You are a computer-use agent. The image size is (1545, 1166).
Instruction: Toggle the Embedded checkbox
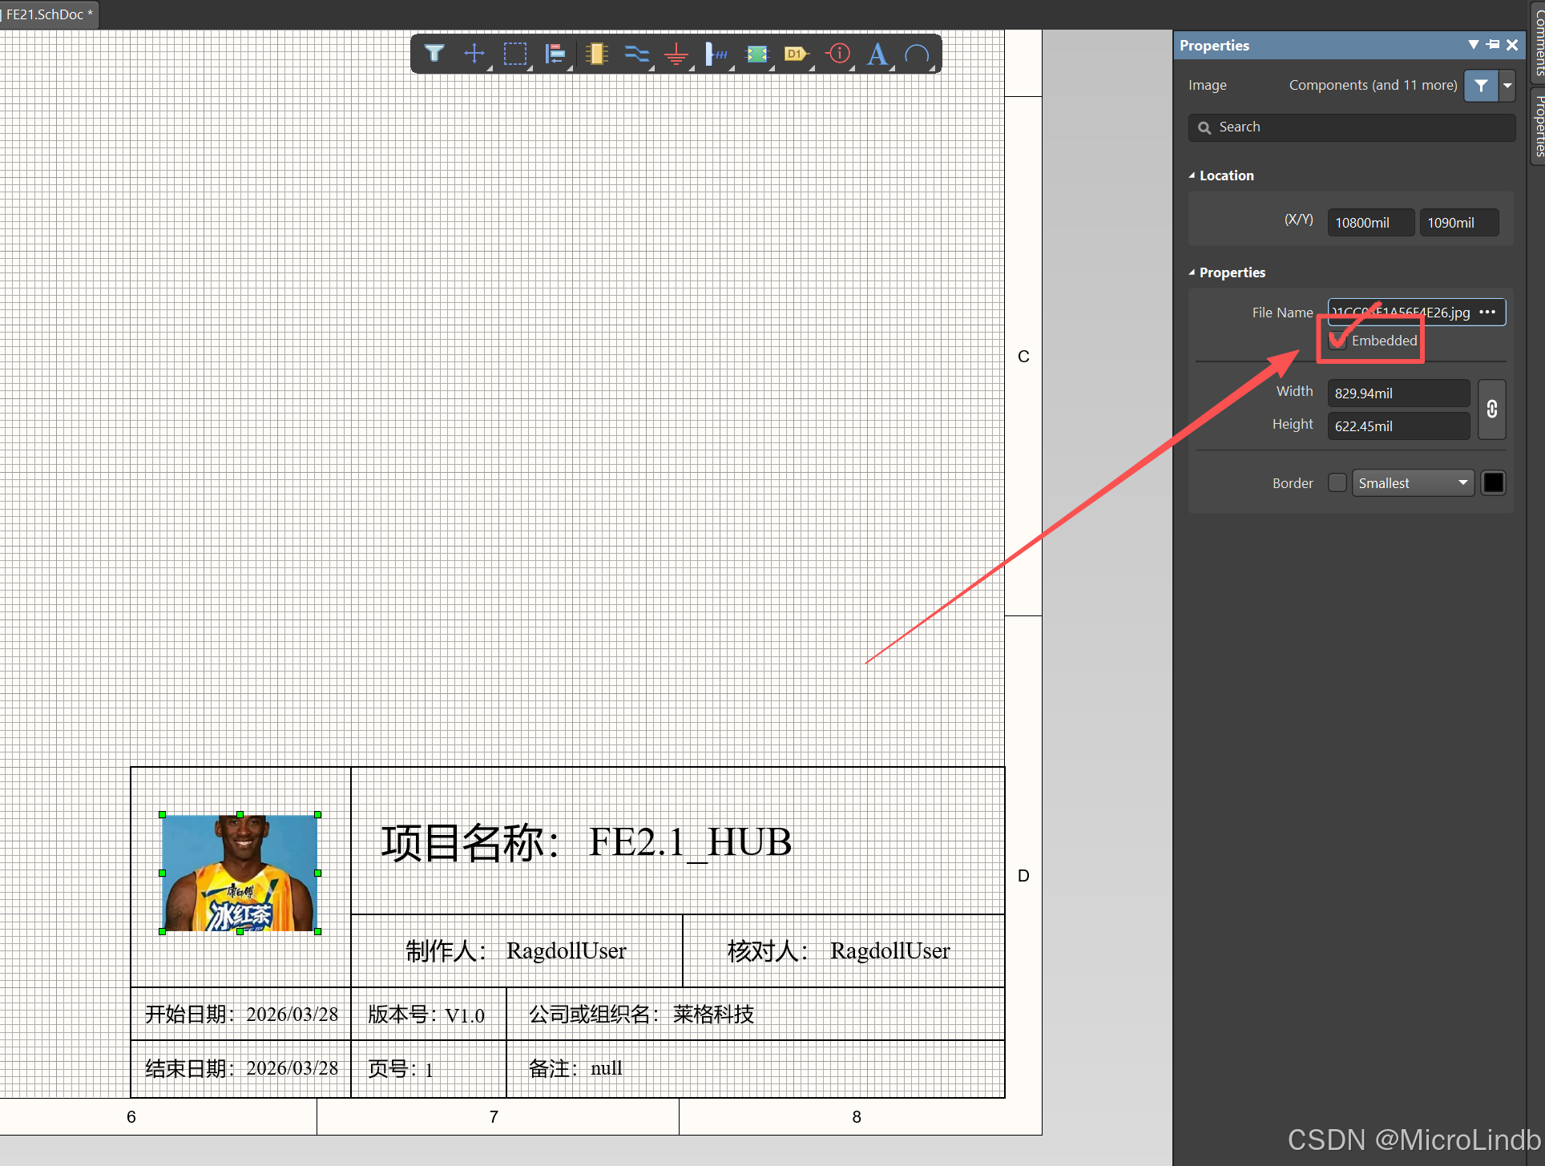1337,341
